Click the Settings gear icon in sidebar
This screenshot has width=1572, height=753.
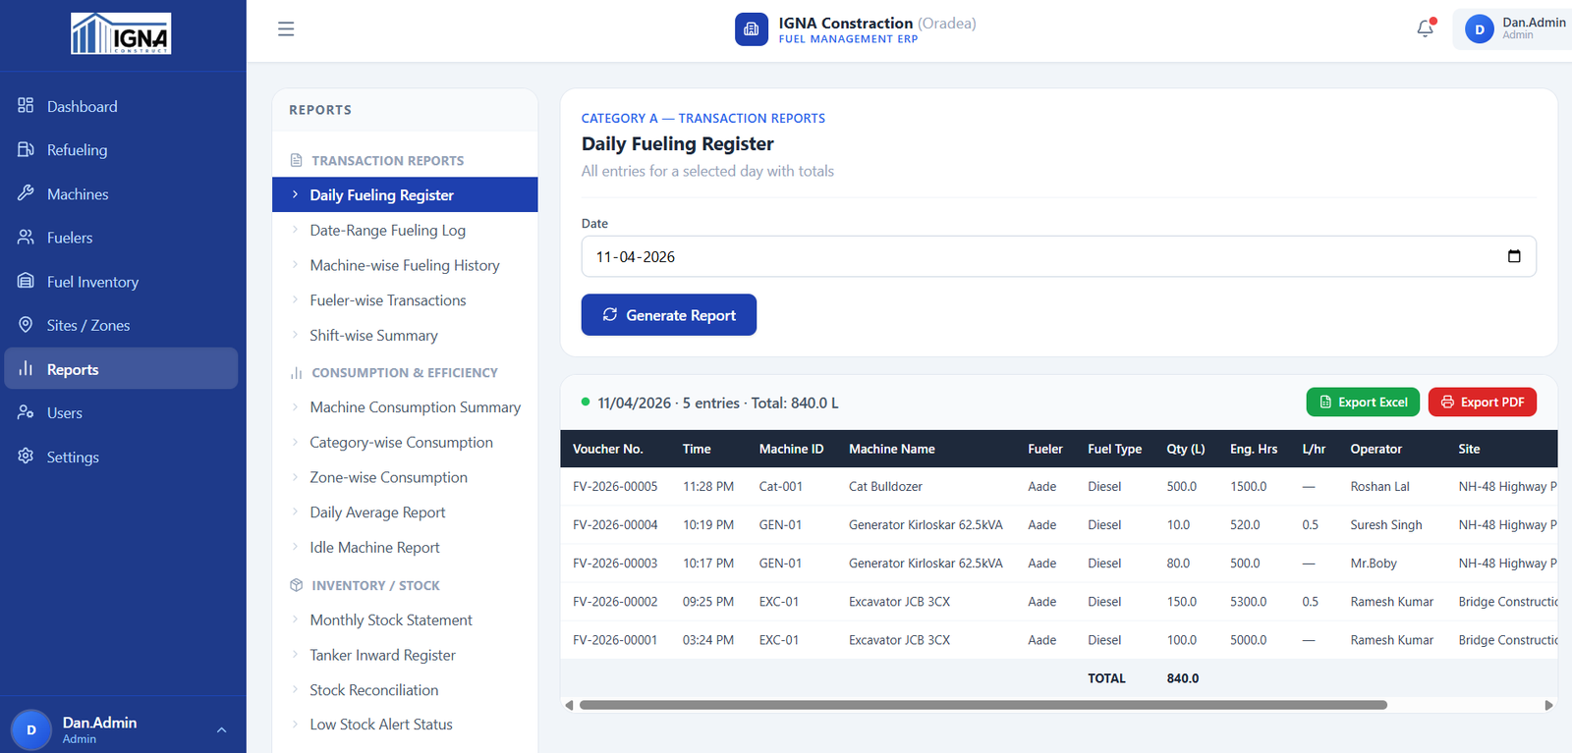[x=26, y=457]
